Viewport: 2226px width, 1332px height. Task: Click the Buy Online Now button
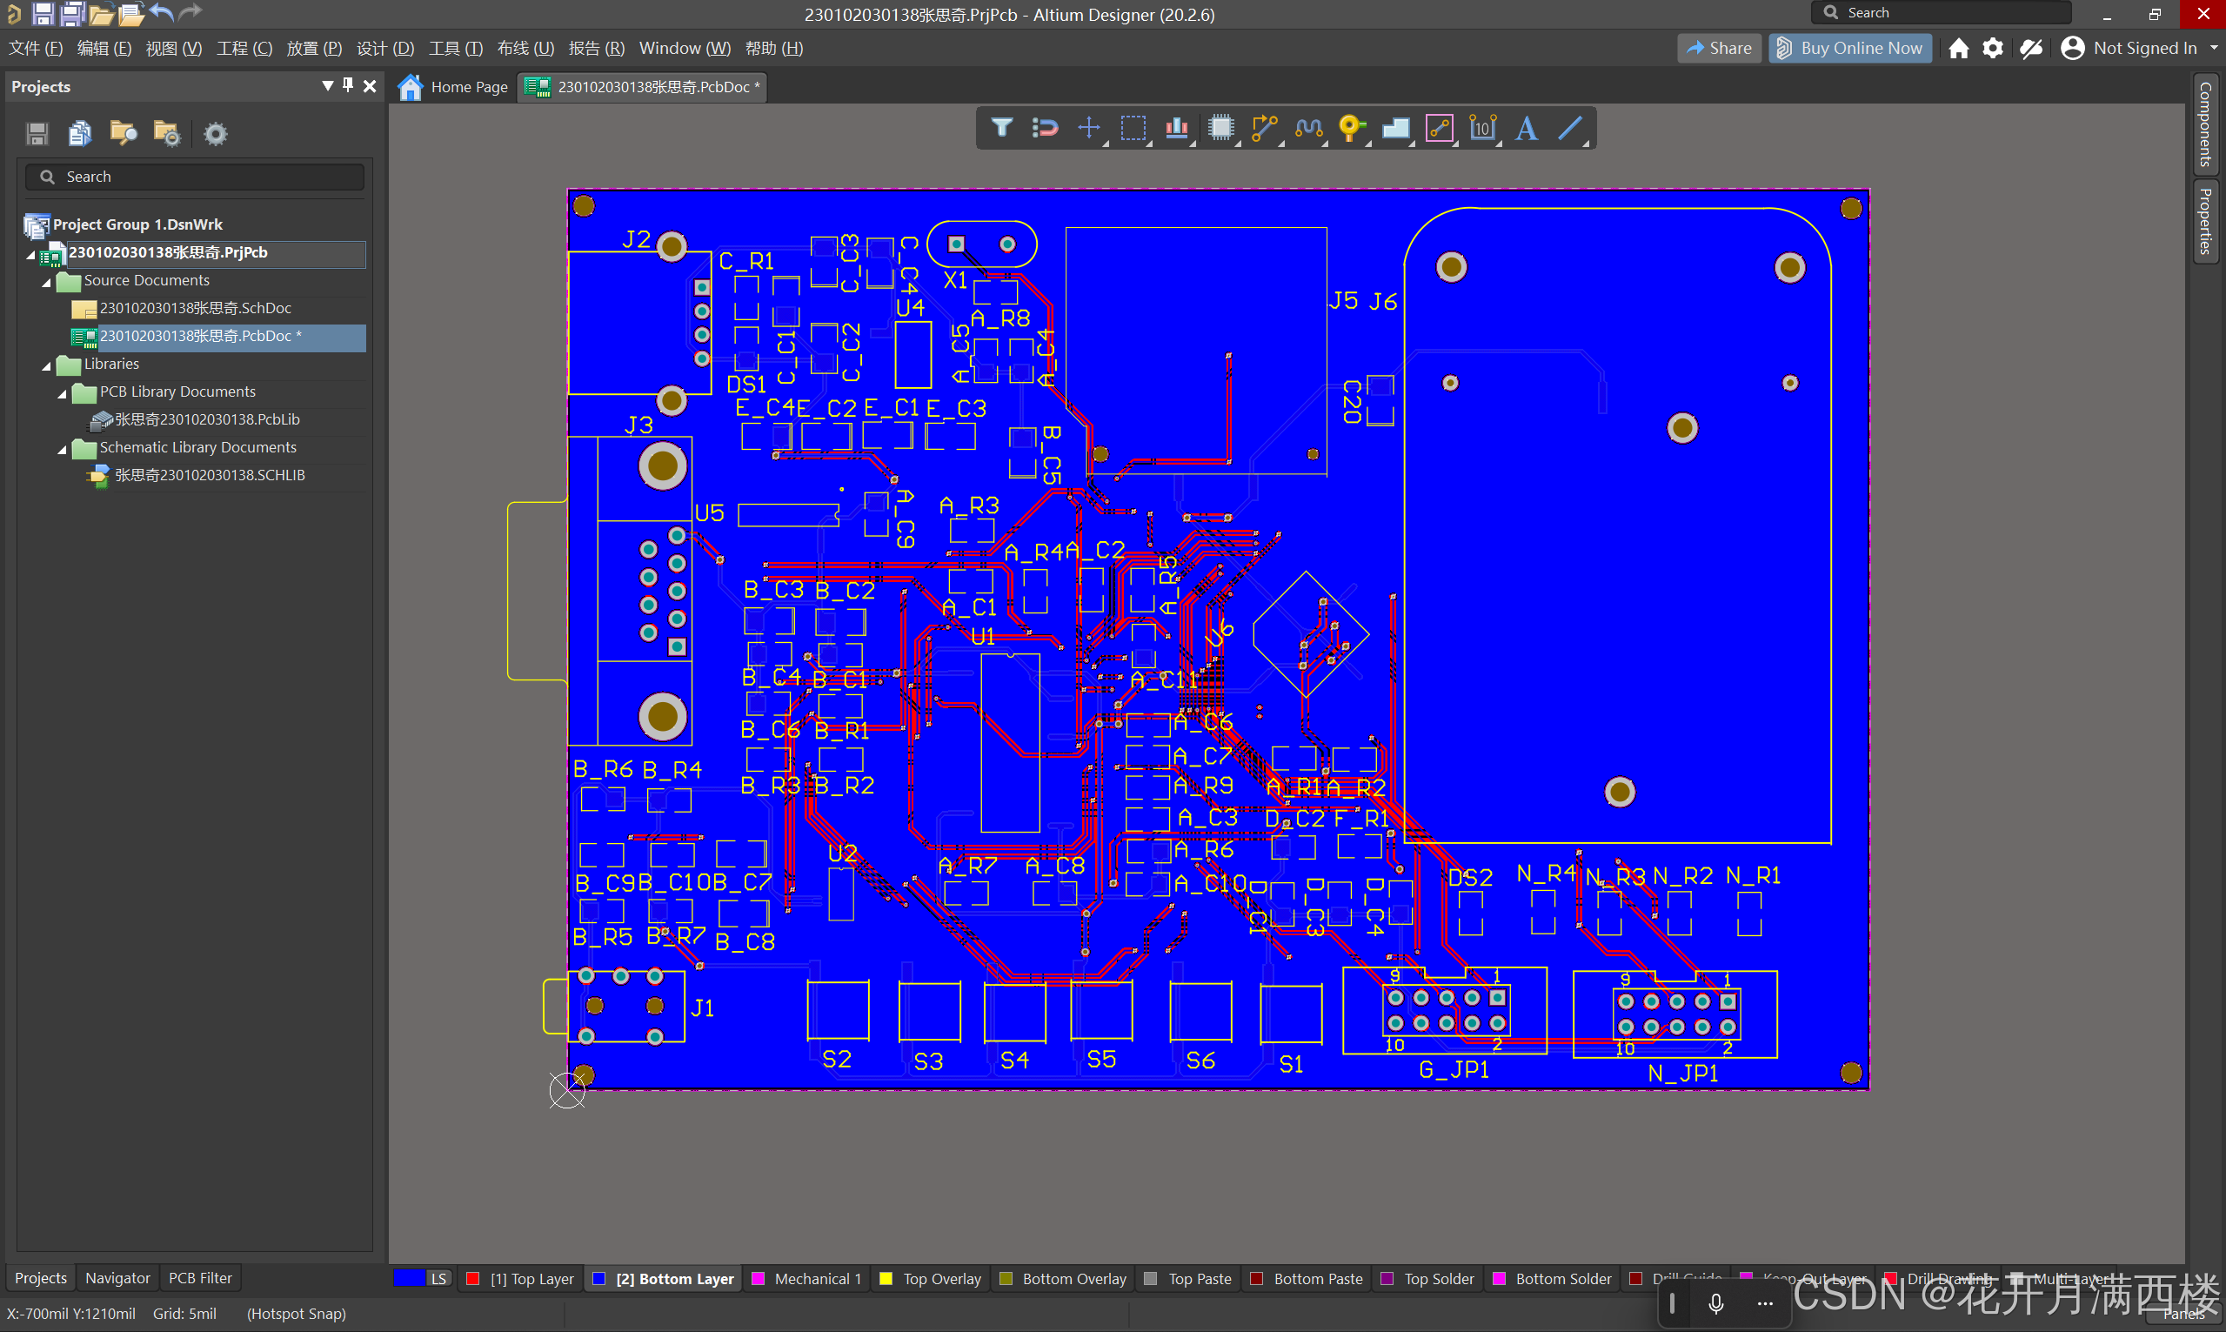pyautogui.click(x=1849, y=49)
